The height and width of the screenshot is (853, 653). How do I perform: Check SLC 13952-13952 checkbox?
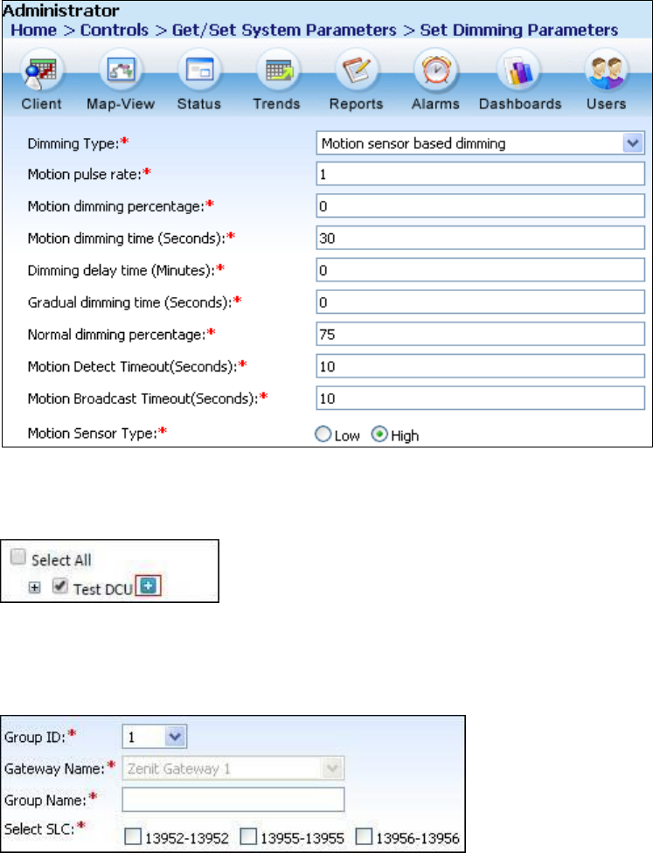pyautogui.click(x=133, y=836)
